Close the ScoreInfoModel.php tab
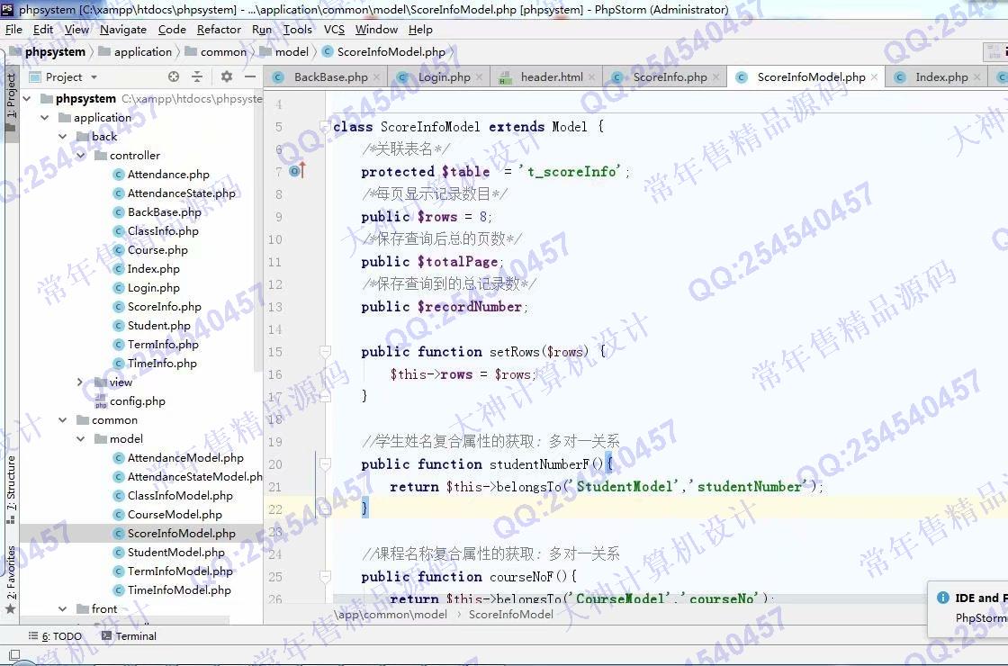Screen dimensions: 1008x666 [x=874, y=77]
